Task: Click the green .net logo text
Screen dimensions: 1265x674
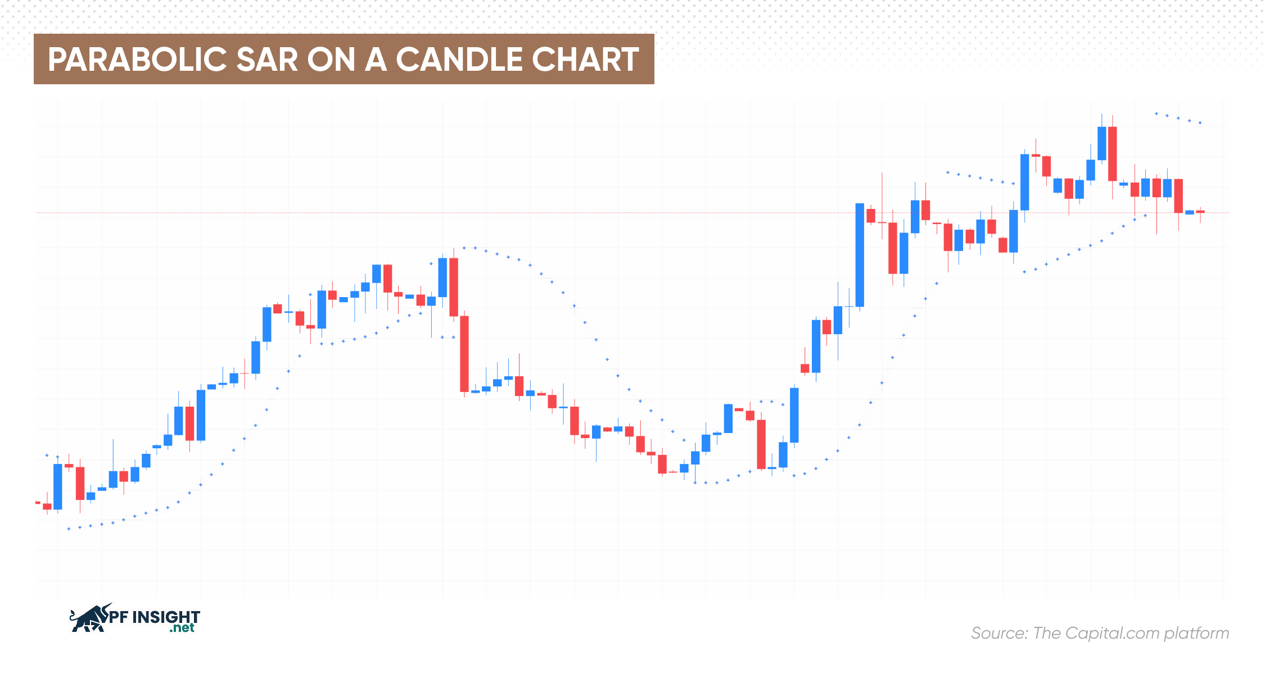Action: coord(182,629)
